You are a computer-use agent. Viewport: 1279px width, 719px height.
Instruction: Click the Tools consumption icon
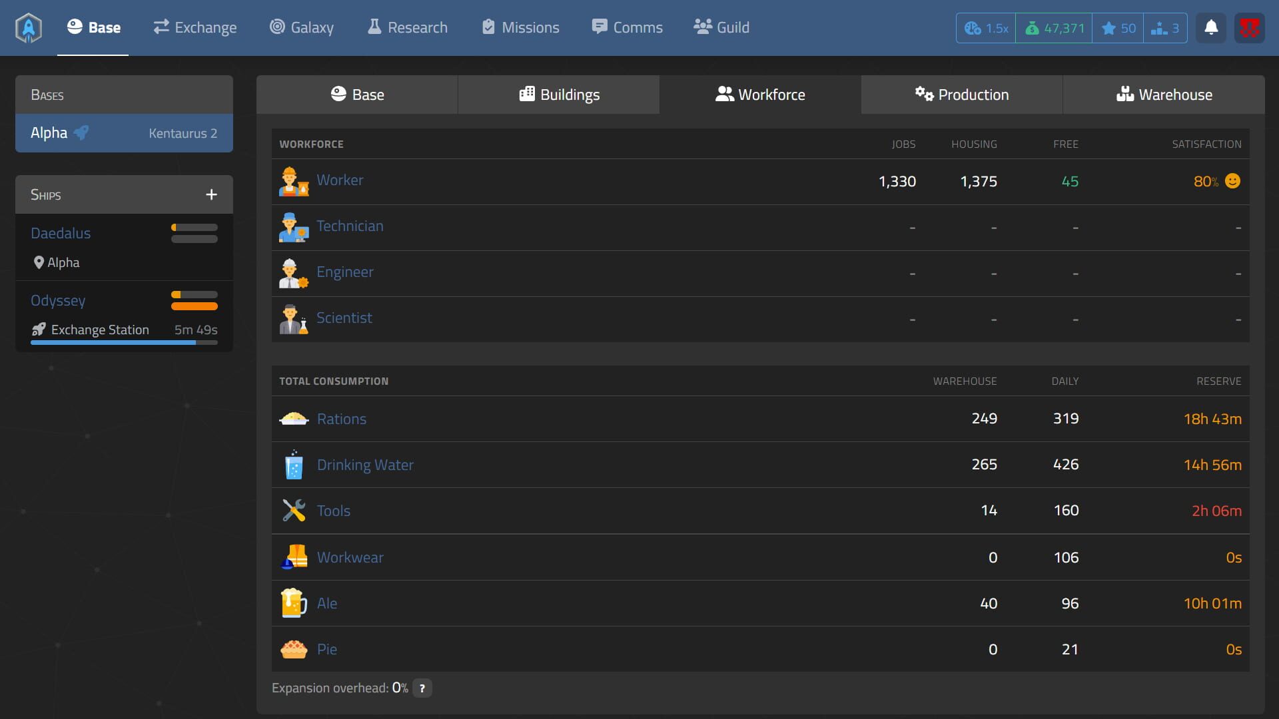(294, 511)
